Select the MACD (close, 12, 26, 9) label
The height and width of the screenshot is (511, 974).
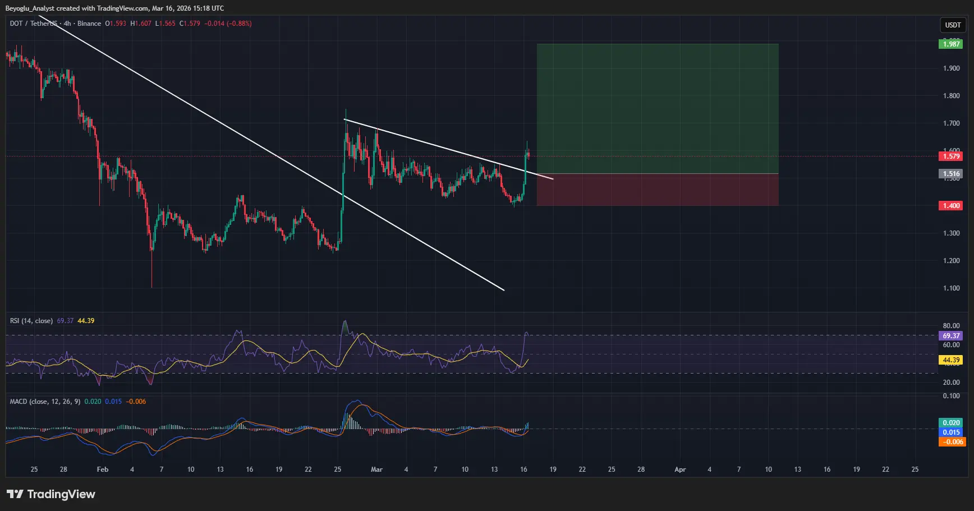tap(45, 402)
